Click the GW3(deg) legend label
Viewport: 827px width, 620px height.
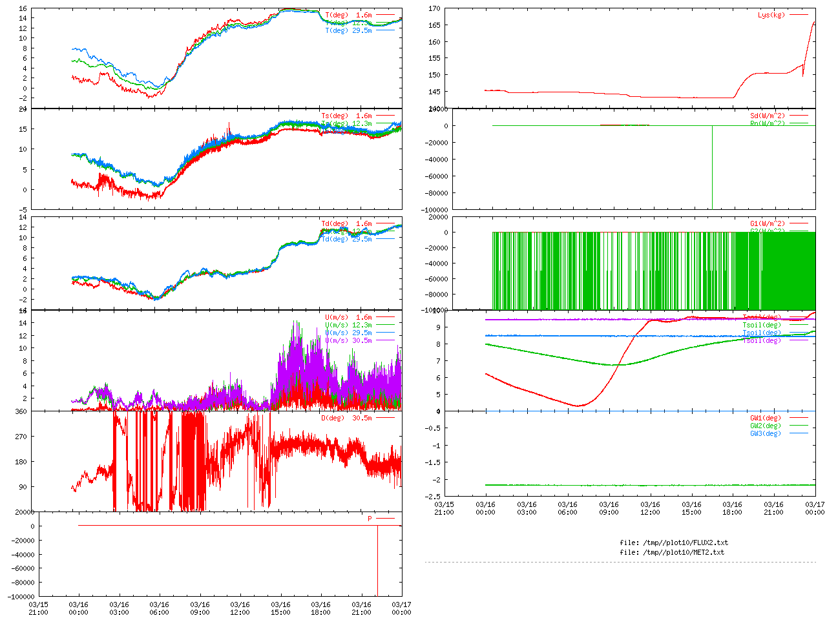[766, 433]
